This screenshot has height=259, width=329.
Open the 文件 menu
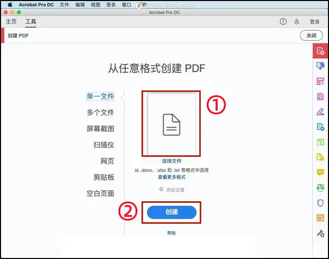tap(64, 5)
